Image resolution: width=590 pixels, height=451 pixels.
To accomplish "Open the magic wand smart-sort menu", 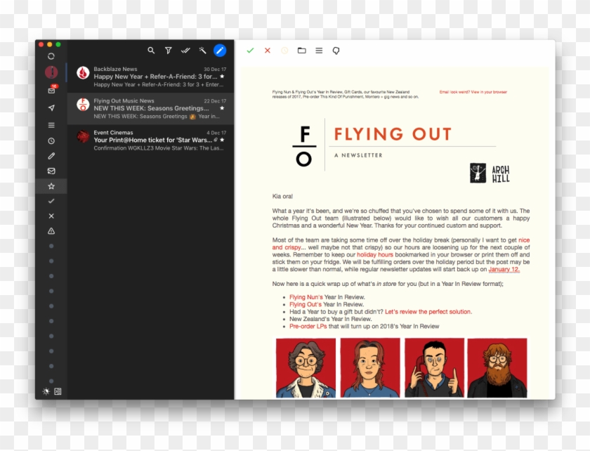I will pos(202,51).
